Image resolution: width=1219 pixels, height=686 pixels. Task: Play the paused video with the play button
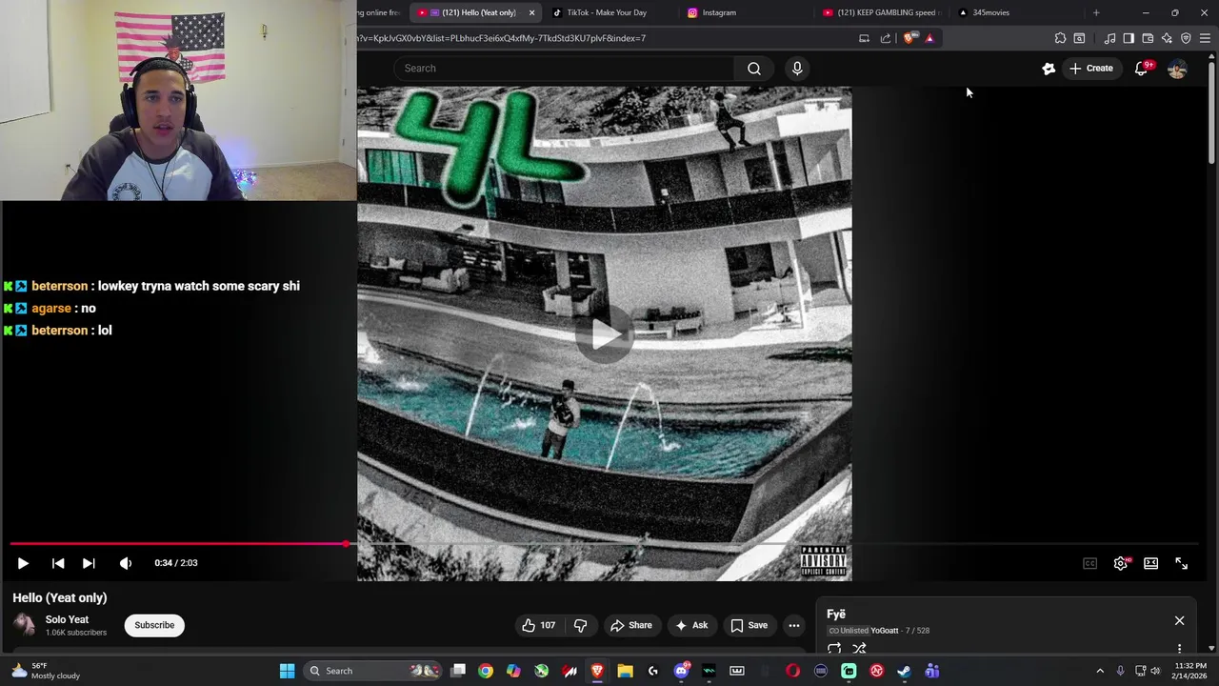(x=23, y=563)
